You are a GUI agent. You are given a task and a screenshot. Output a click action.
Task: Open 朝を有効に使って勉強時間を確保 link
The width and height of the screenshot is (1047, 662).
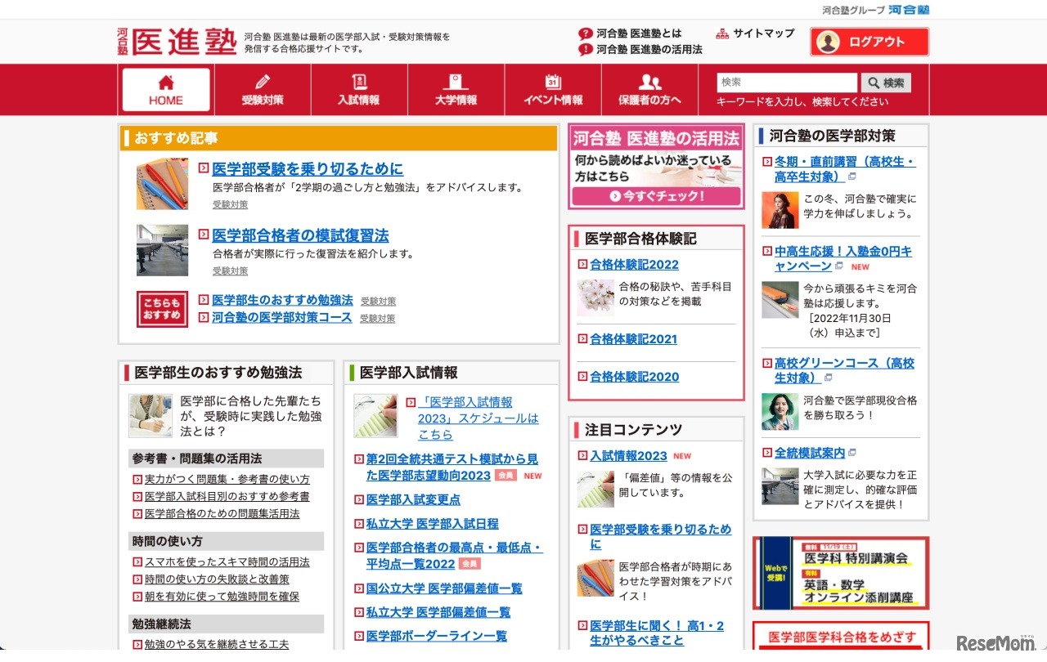point(222,597)
